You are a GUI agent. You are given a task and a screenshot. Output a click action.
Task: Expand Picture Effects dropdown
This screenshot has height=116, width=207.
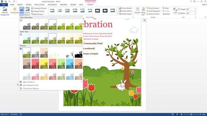[x=132, y=11]
